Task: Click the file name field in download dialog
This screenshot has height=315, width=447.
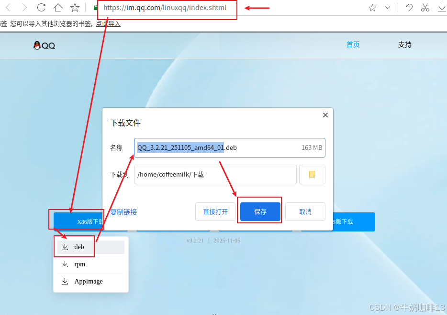Action: click(x=230, y=147)
